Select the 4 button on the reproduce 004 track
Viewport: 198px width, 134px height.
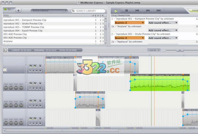pos(37,88)
